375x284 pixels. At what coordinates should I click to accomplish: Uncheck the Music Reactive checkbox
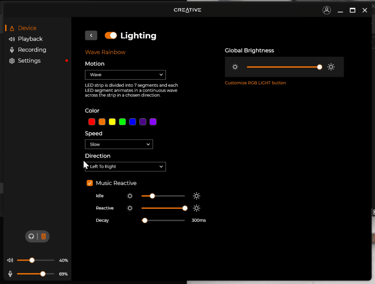pos(90,183)
